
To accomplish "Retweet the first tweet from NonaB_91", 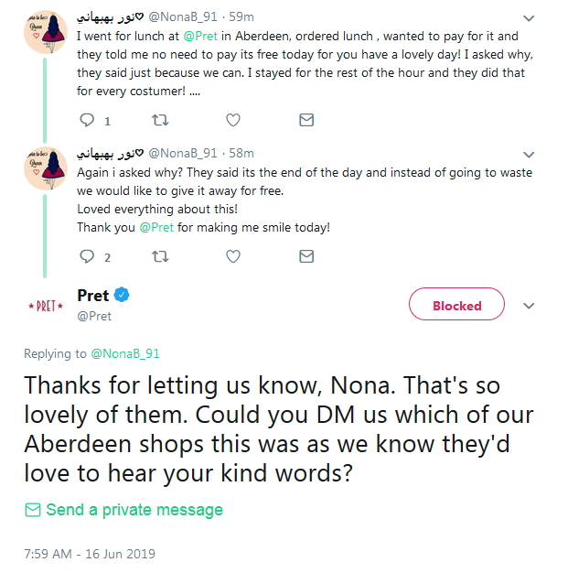I will tap(160, 120).
